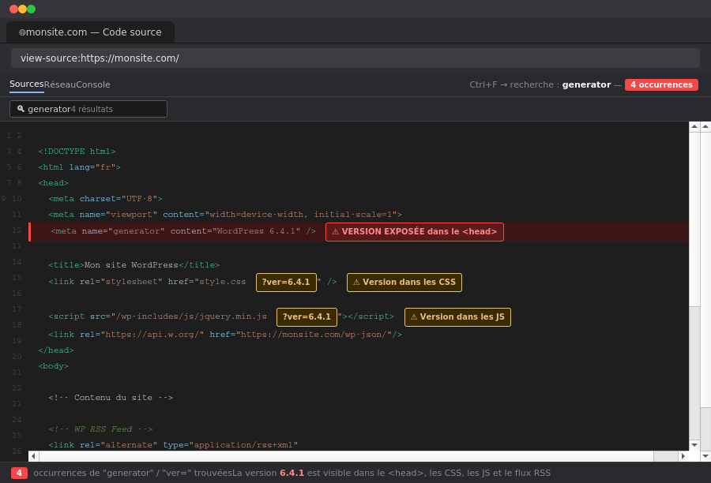Screen dimensions: 711x483
Task: Click the red macOS close button
Action: 13,9
